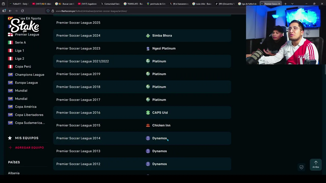Image resolution: width=326 pixels, height=183 pixels.
Task: Close the Premier Soccer active tab
Action: (279, 4)
